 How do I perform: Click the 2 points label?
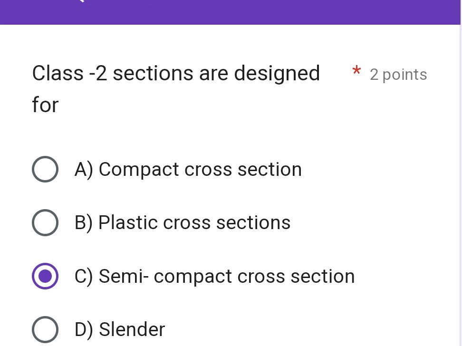click(398, 74)
